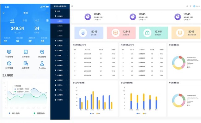201x123 pixels.
Task: Open the notification bell in header
Action: click(191, 6)
